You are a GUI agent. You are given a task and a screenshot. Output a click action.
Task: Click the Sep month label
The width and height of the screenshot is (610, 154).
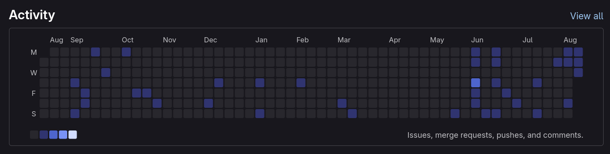pos(77,40)
